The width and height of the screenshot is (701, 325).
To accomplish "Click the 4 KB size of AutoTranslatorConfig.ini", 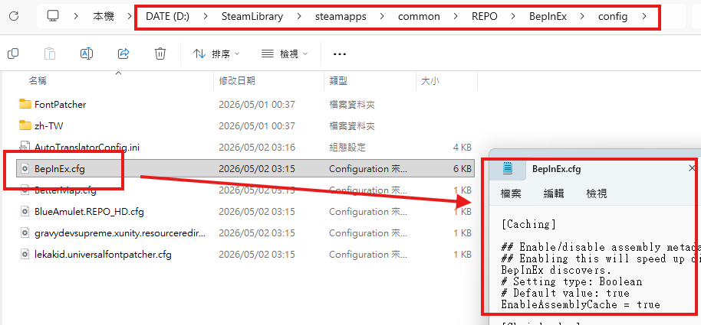I will click(x=462, y=147).
